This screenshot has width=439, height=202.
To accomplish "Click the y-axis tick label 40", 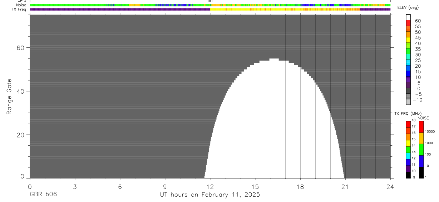I will tap(21, 91).
